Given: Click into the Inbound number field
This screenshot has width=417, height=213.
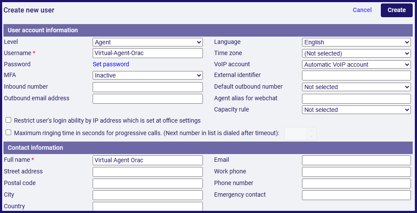Looking at the screenshot, I should (148, 87).
